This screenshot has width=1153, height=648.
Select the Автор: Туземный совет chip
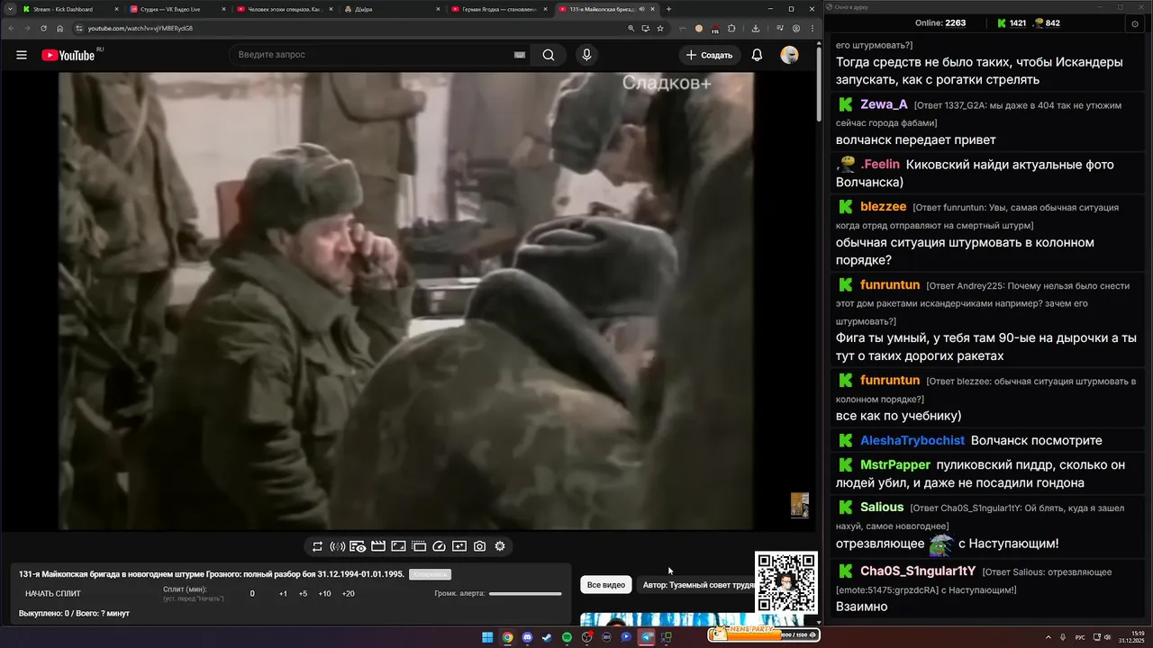pyautogui.click(x=698, y=585)
